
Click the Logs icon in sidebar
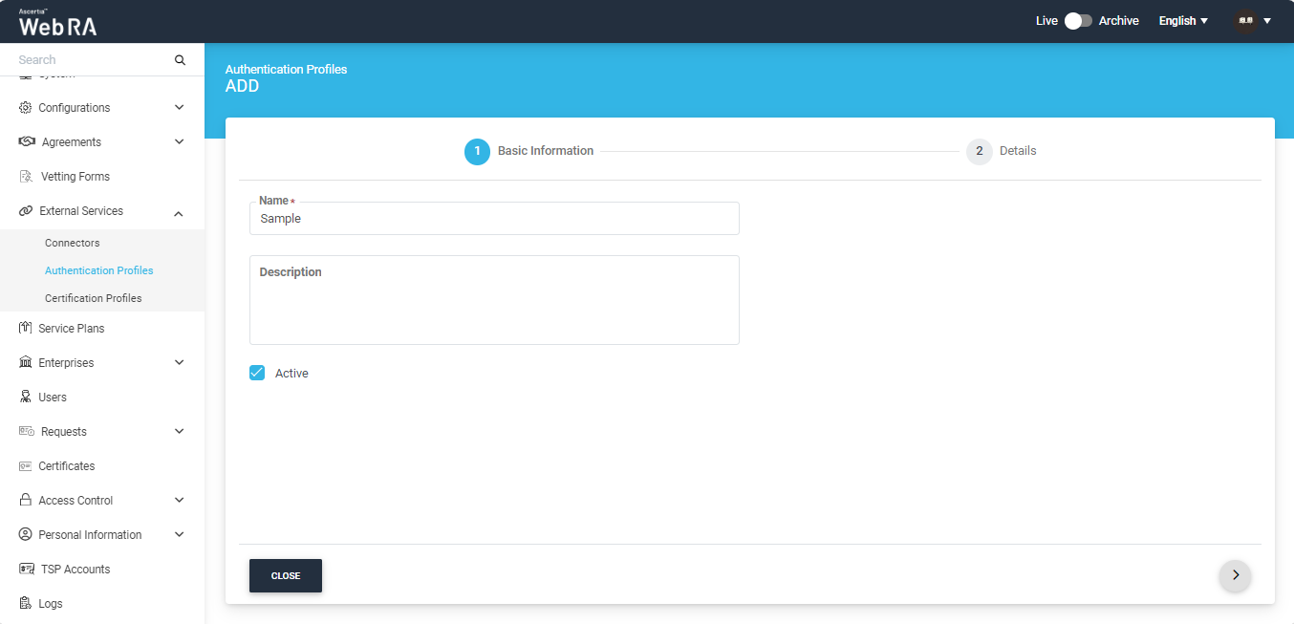[x=26, y=604]
